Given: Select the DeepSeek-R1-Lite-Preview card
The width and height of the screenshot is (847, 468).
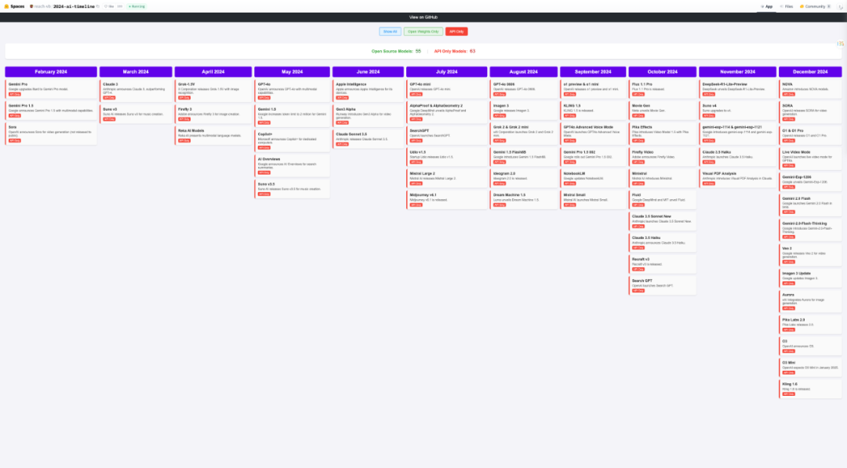Looking at the screenshot, I should click(738, 89).
